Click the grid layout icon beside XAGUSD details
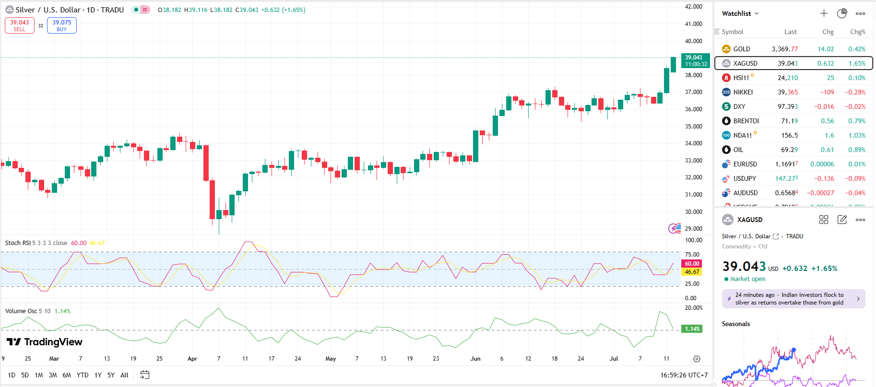 824,220
